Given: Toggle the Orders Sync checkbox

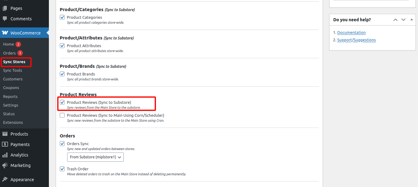Looking at the screenshot, I should (x=62, y=144).
